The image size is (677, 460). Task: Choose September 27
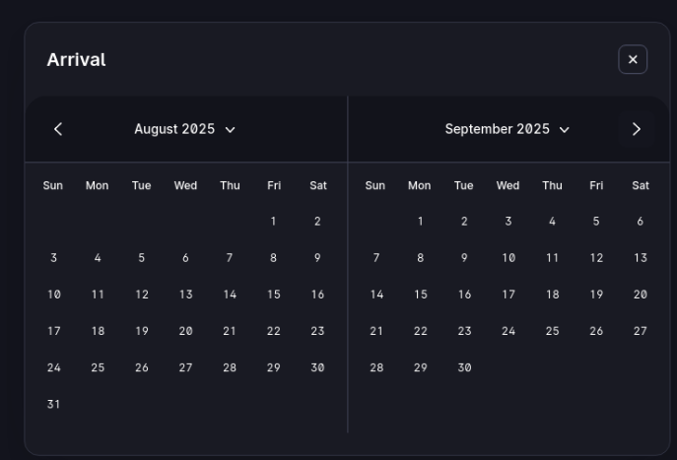click(641, 331)
